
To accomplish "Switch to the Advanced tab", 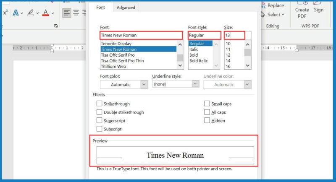I will [126, 8].
